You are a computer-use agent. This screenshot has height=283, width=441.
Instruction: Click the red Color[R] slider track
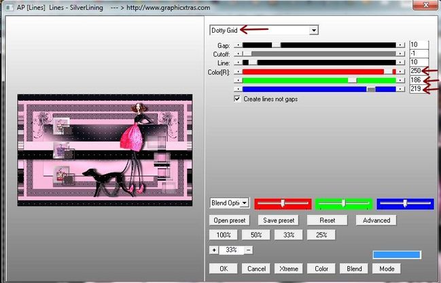pyautogui.click(x=319, y=72)
